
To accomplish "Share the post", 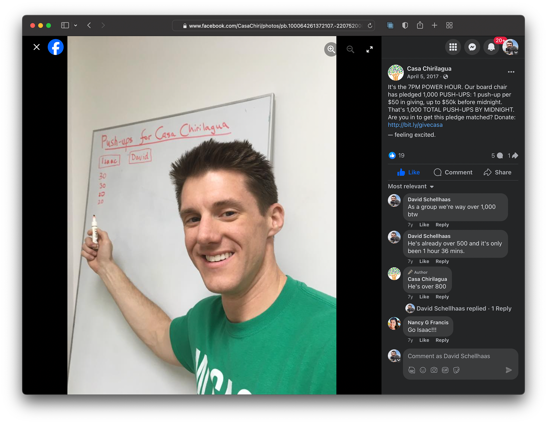I will (x=497, y=172).
